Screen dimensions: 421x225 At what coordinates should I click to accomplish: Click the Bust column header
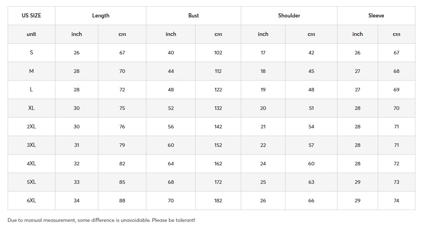pos(193,16)
